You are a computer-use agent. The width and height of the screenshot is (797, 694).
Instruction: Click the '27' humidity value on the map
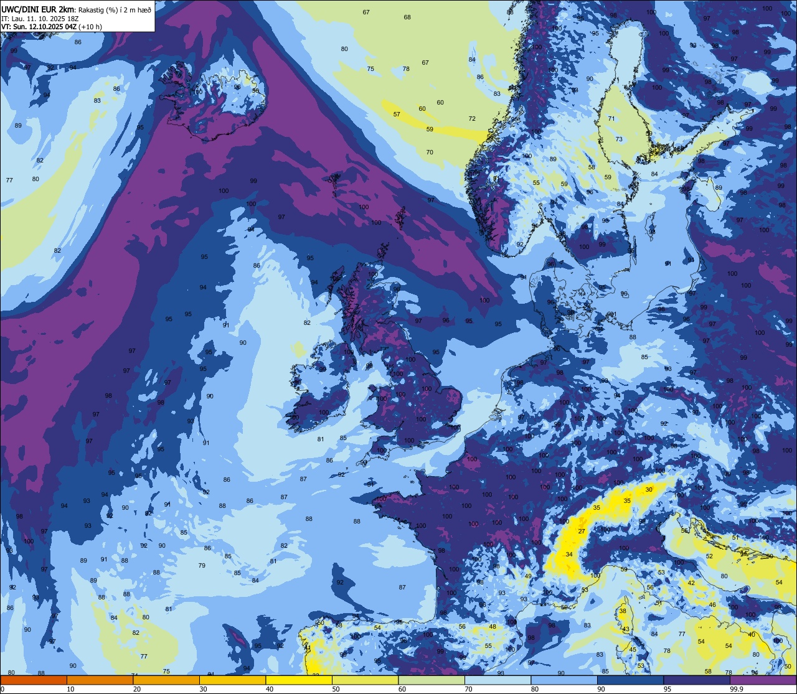coord(582,531)
